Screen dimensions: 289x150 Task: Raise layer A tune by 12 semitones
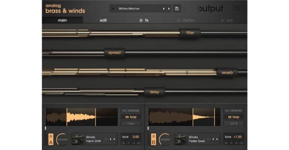click(x=138, y=143)
